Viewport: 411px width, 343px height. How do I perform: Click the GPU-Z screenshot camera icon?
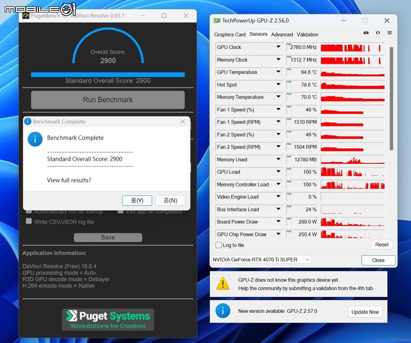[x=366, y=33]
